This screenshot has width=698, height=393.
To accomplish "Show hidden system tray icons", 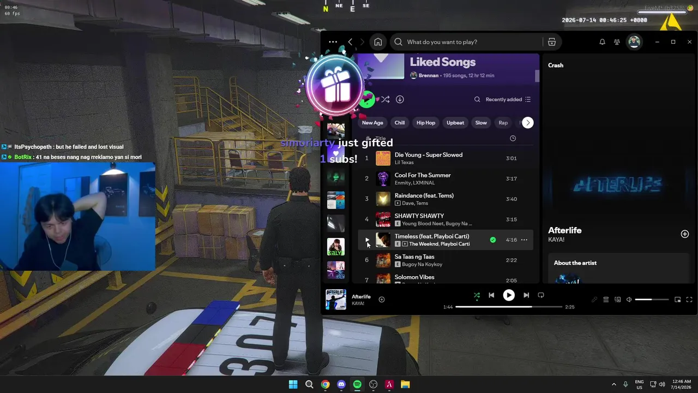I will (613, 384).
